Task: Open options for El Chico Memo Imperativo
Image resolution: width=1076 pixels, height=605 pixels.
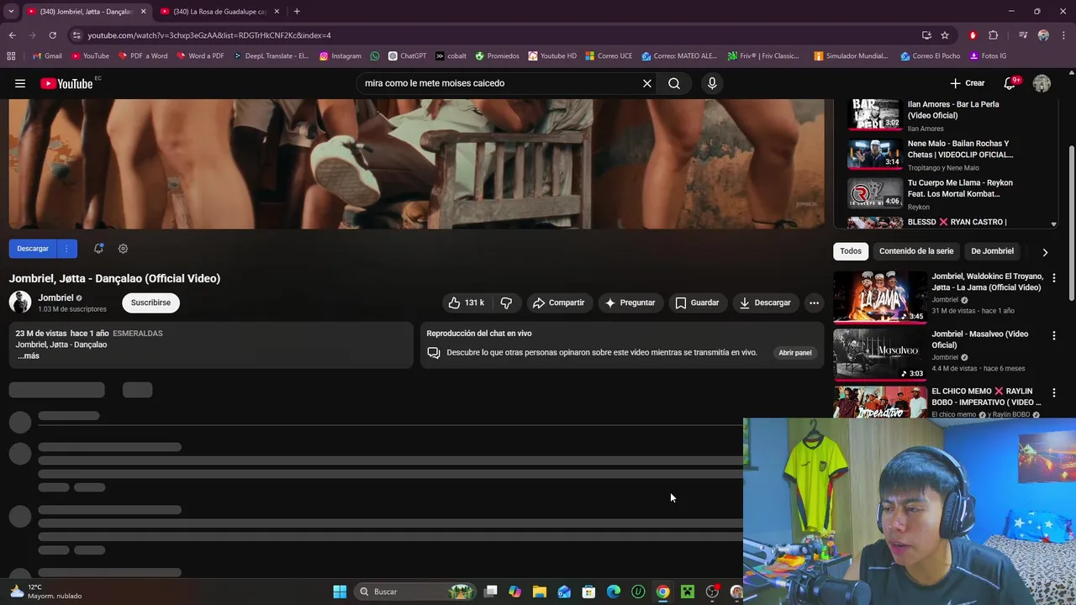Action: tap(1053, 392)
